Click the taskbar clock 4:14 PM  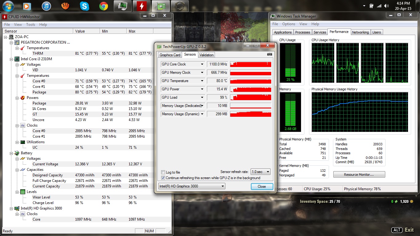click(403, 3)
